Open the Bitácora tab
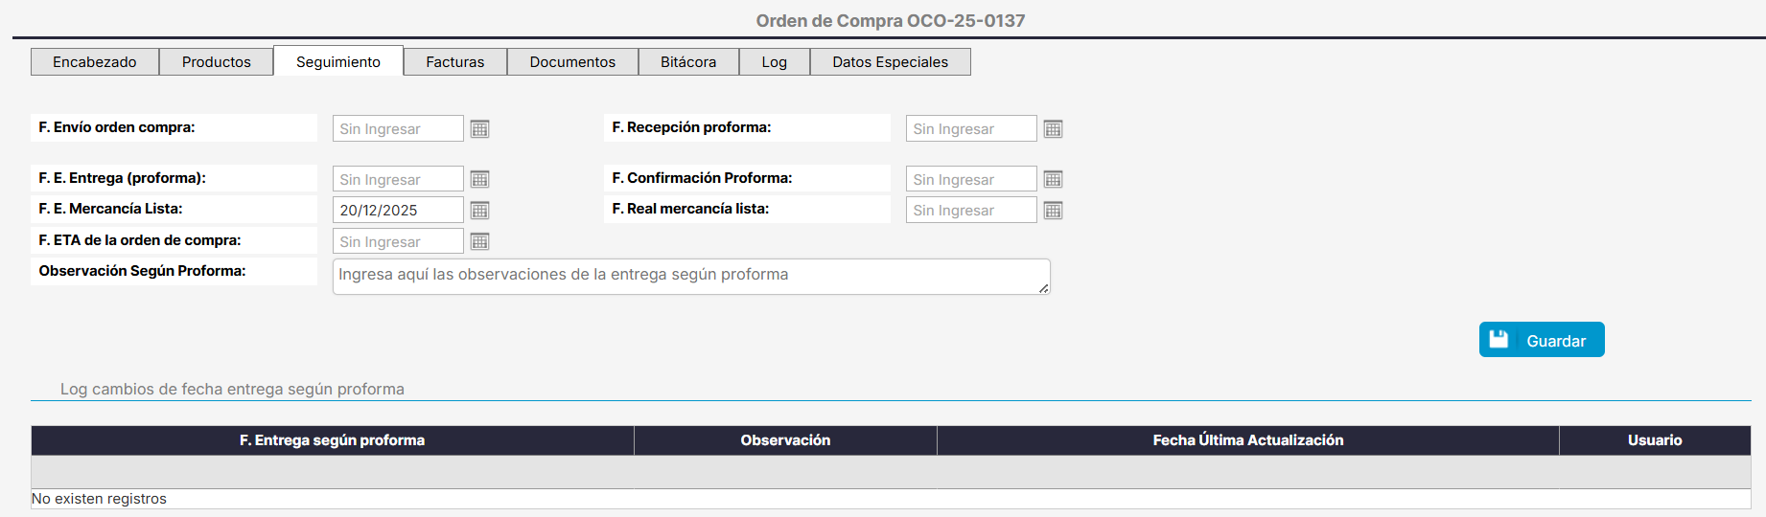 pyautogui.click(x=688, y=62)
